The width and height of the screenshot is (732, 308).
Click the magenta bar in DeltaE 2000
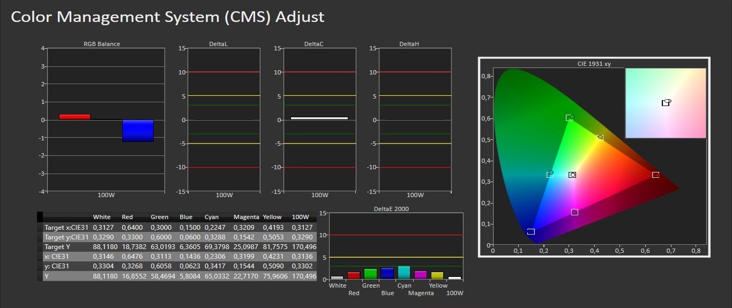point(421,275)
